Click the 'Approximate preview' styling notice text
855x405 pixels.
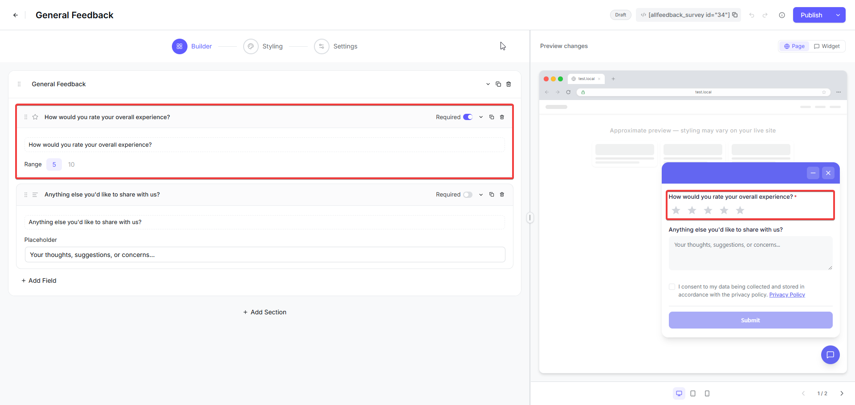(692, 131)
